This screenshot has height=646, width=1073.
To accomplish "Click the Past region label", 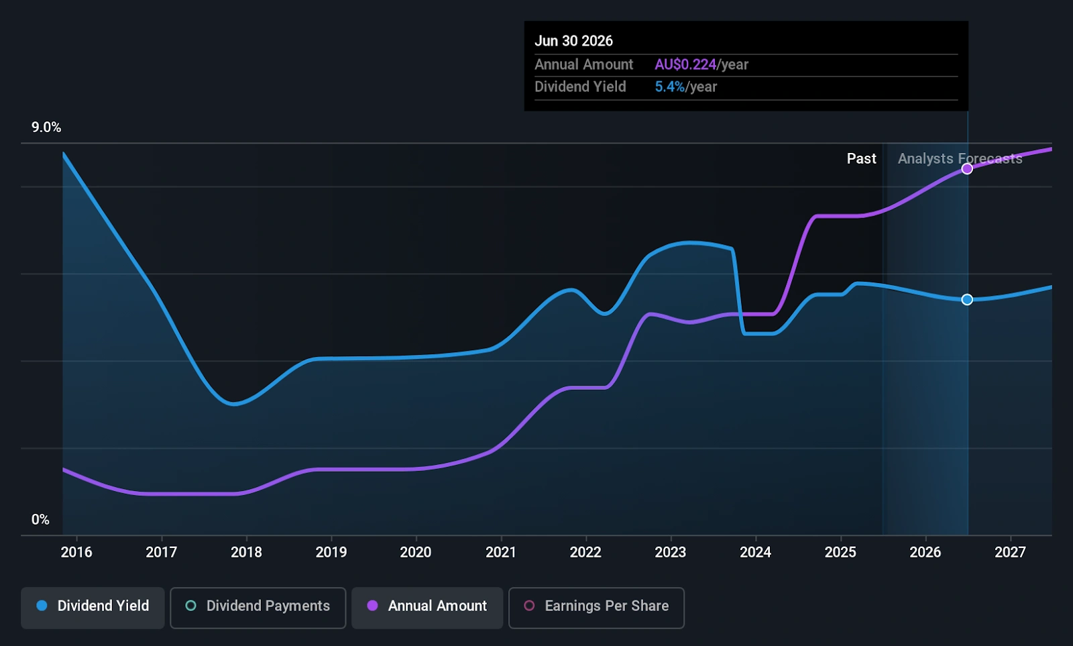I will 861,159.
